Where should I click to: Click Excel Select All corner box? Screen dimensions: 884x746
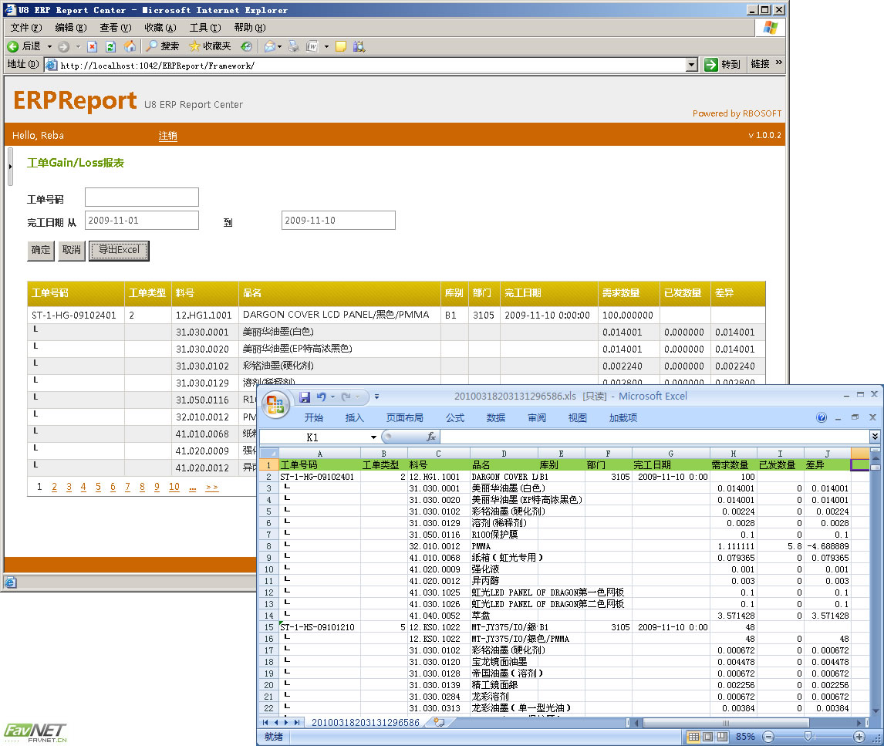point(268,454)
